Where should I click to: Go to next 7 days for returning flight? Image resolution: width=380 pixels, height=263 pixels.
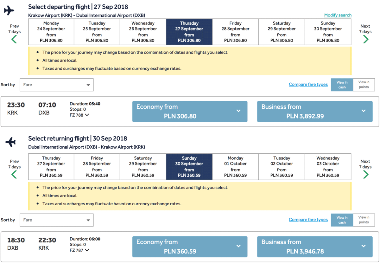tap(365, 174)
